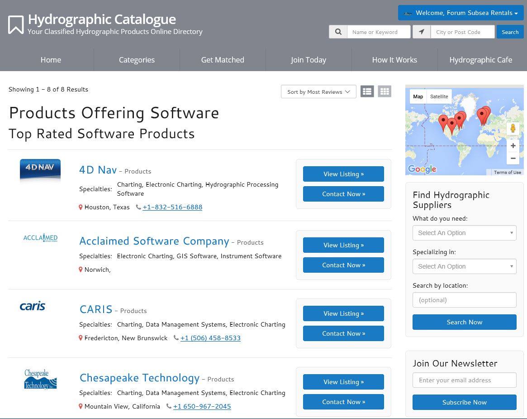The height and width of the screenshot is (419, 527).
Task: Focus the newsletter email address field
Action: (x=464, y=380)
